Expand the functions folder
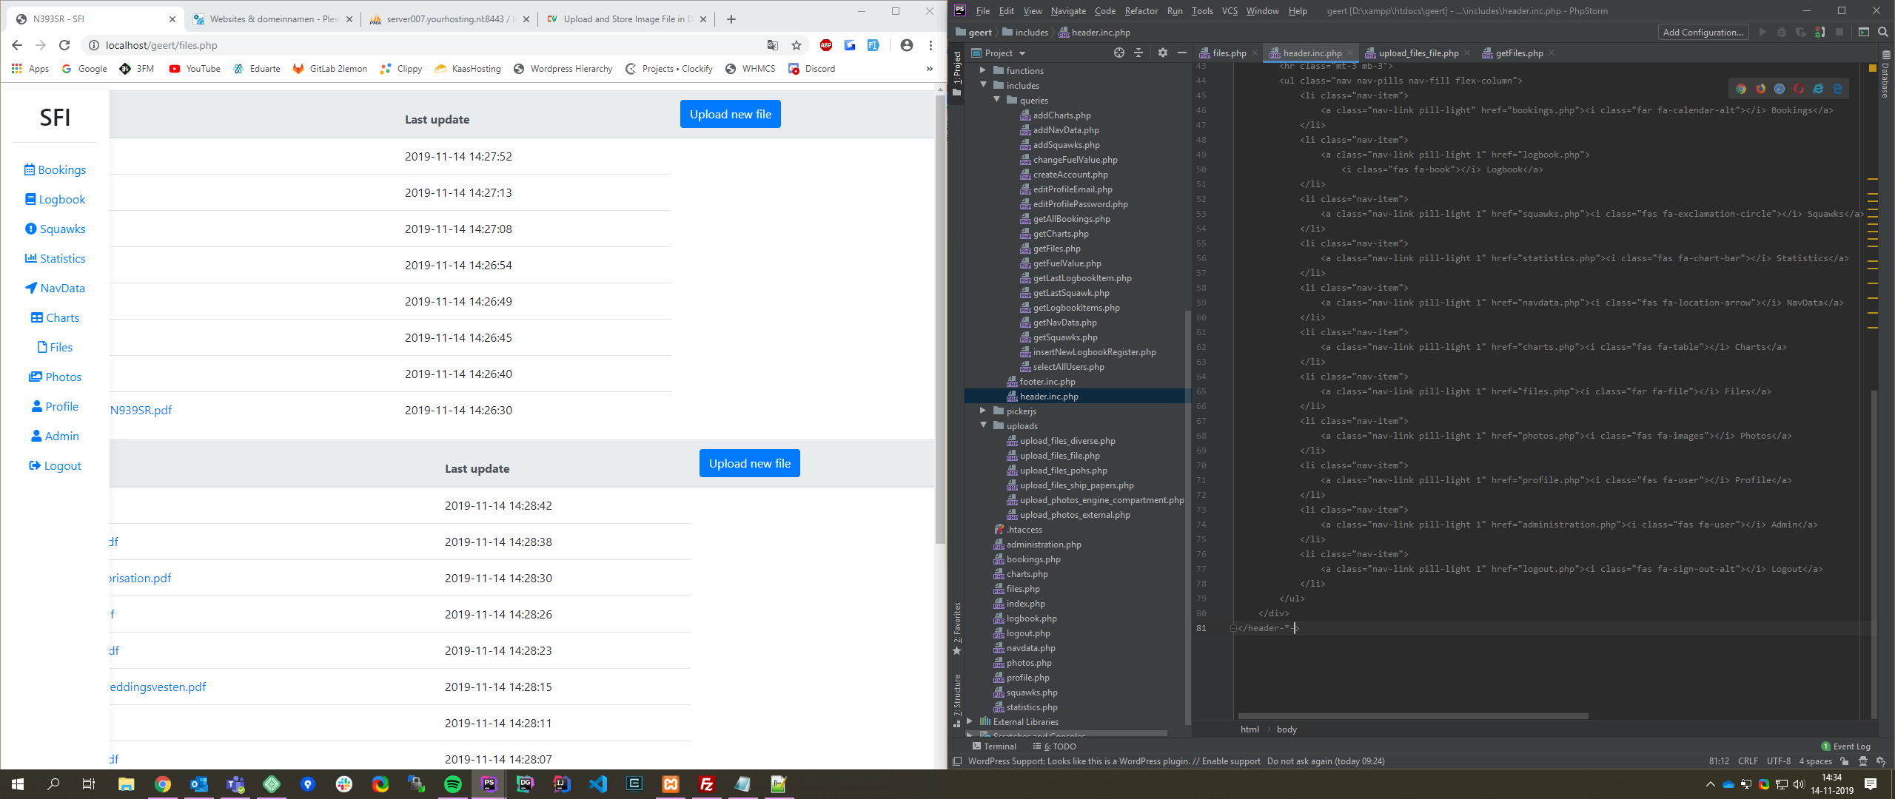 pyautogui.click(x=983, y=70)
